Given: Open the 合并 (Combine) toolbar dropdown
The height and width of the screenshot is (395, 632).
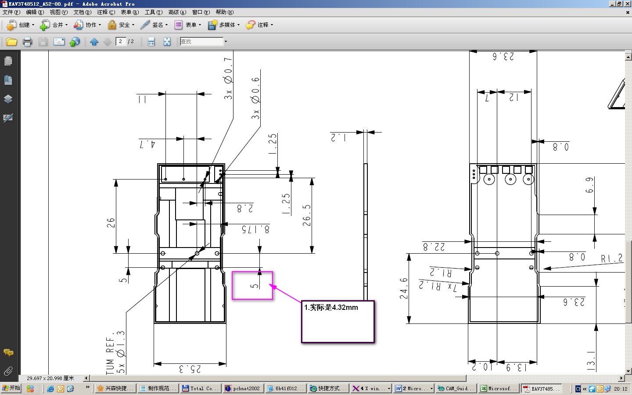Looking at the screenshot, I should [x=54, y=25].
